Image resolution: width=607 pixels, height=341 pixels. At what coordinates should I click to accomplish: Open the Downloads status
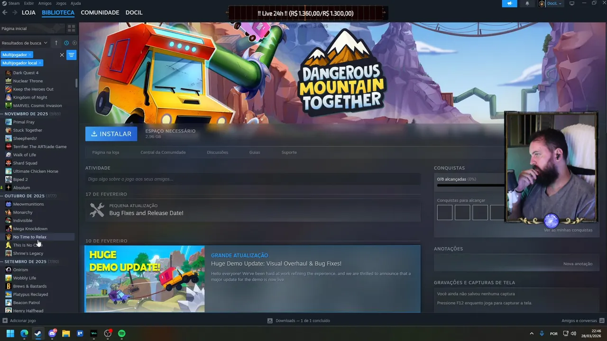pos(299,321)
